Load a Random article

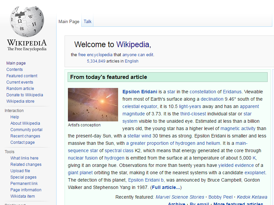pos(20,89)
